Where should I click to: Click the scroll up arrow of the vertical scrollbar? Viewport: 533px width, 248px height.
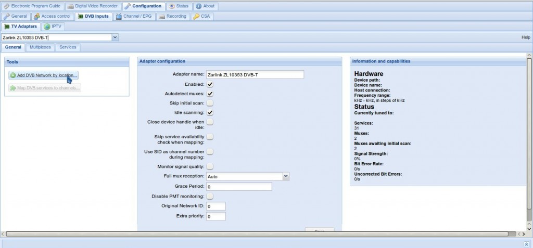click(x=529, y=55)
